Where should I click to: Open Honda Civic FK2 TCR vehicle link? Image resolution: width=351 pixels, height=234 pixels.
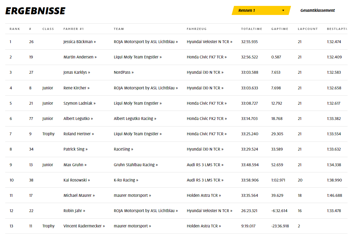(x=207, y=119)
